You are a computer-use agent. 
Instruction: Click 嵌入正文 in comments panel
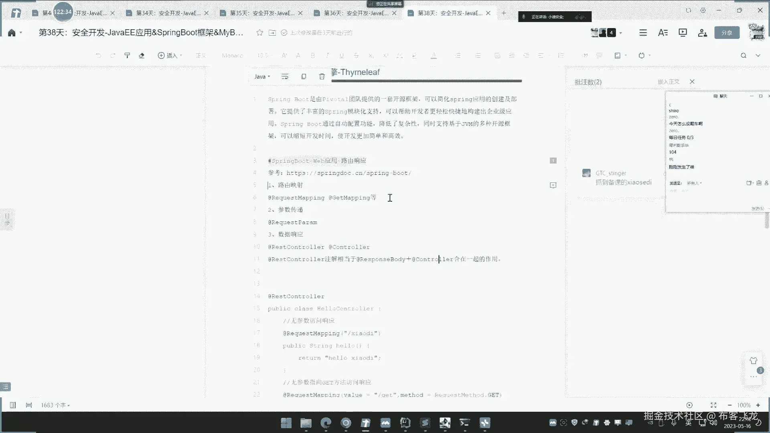(x=668, y=82)
